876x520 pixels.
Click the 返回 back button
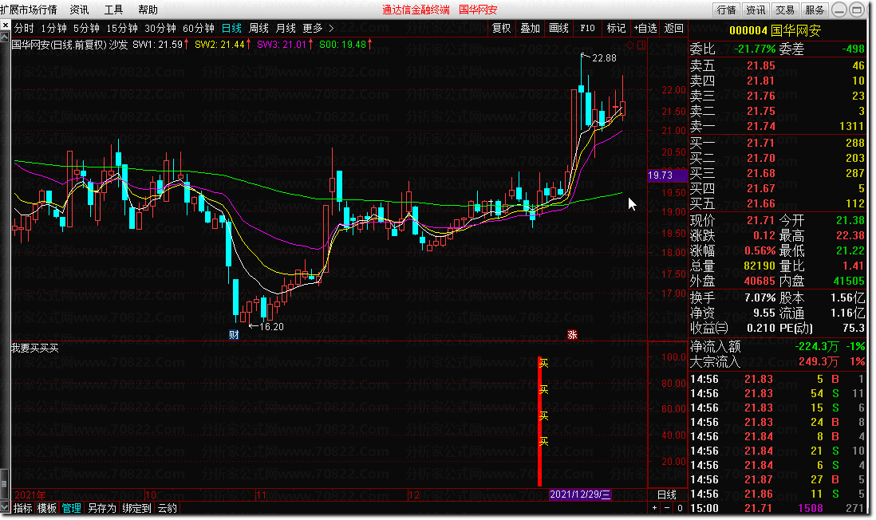674,28
